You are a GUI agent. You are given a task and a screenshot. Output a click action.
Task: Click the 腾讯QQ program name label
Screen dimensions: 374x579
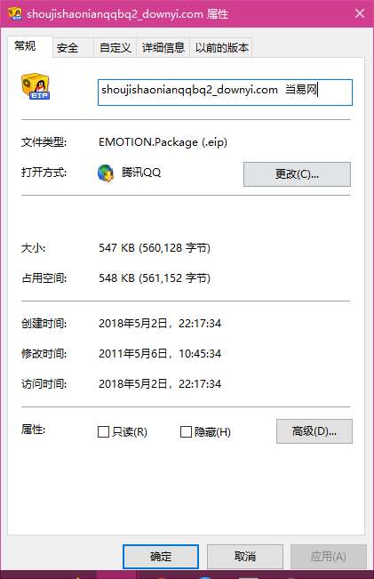[x=141, y=173]
